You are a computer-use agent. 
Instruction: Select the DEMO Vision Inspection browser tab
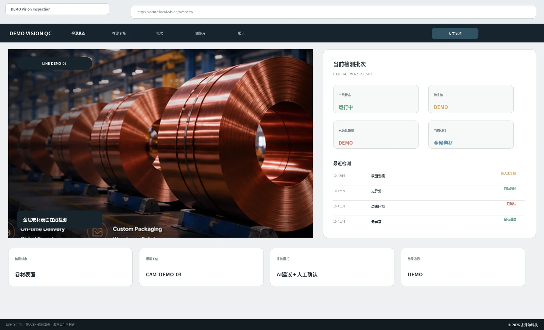pyautogui.click(x=57, y=9)
